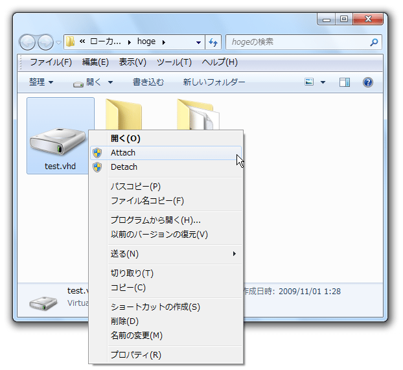Viewport: 403px width, 370px height.
Task: Open the ヘルプ(H) menu
Action: point(220,62)
